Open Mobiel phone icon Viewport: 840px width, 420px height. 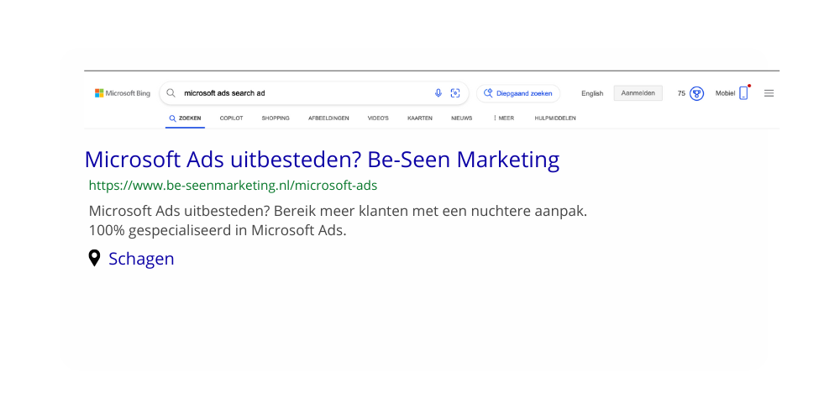743,93
